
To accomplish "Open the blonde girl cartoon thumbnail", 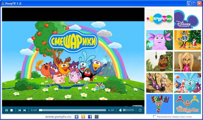I will point(188,62).
